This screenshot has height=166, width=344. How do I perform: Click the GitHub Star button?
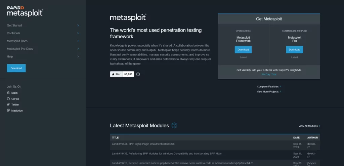click(x=116, y=74)
